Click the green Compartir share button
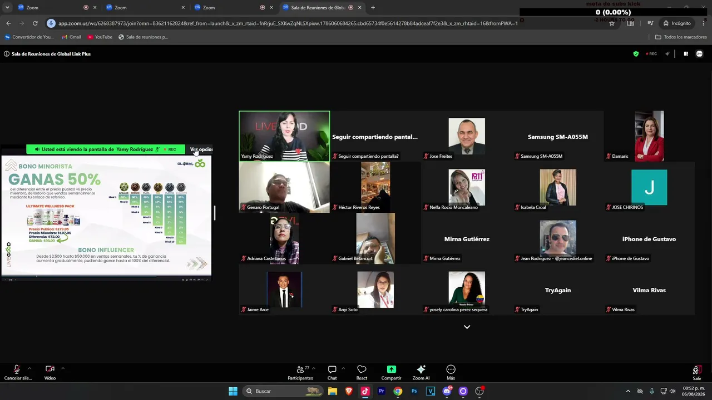 (x=392, y=372)
